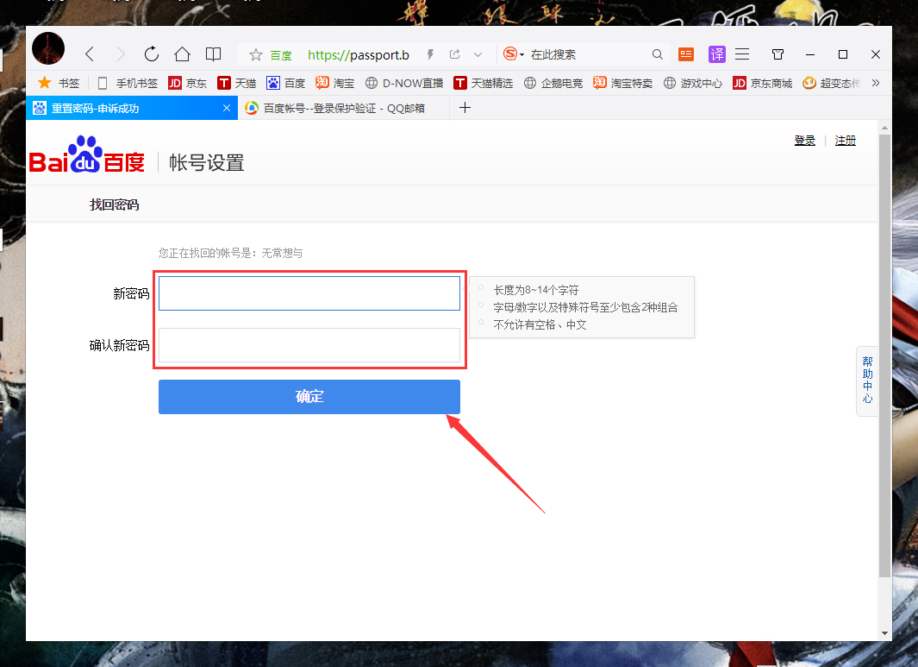Switch to the QQ邮箱 verification tab
Viewport: 918px width, 667px height.
pyautogui.click(x=336, y=108)
